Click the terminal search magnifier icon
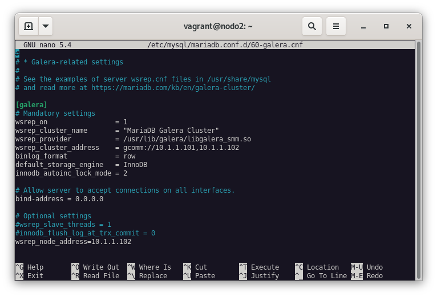 pos(312,26)
